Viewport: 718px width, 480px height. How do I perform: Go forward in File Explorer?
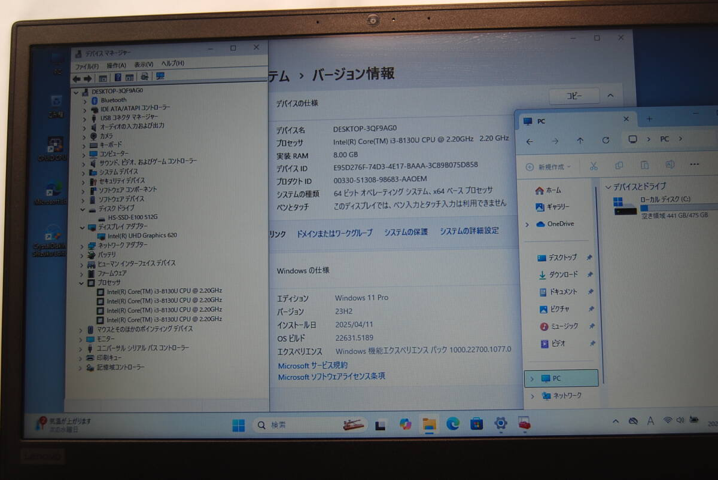pyautogui.click(x=555, y=141)
